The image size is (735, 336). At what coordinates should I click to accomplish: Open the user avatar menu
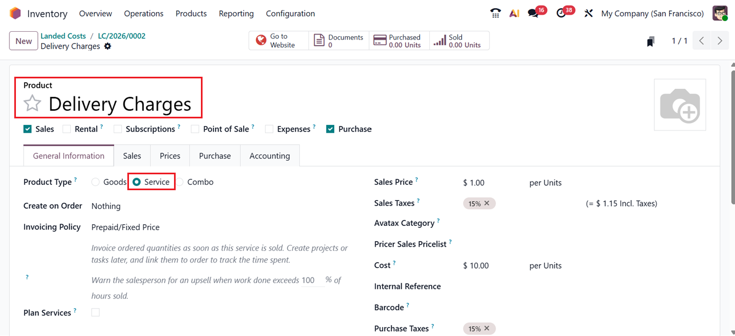[720, 13]
